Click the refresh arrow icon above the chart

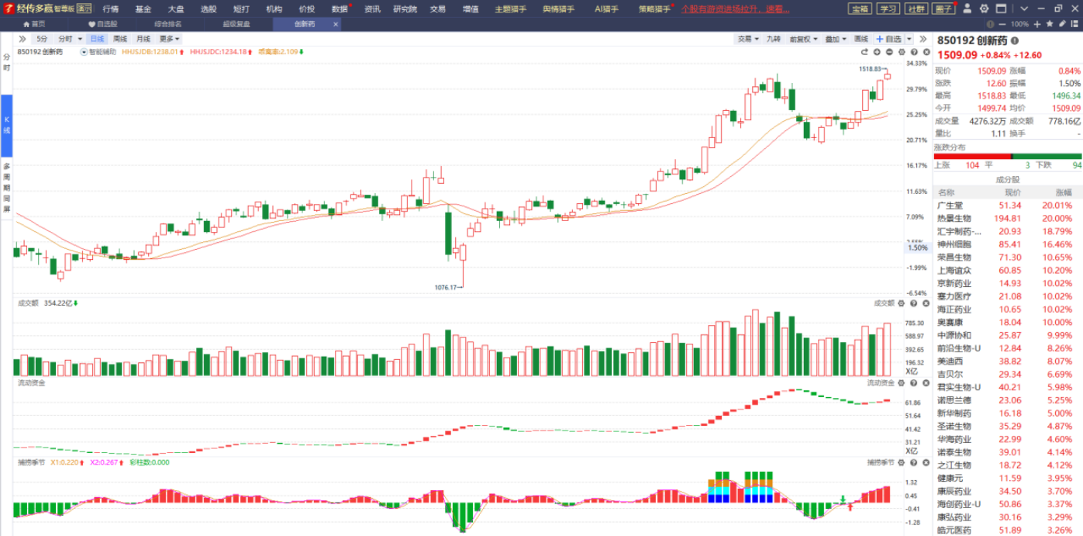pyautogui.click(x=864, y=52)
